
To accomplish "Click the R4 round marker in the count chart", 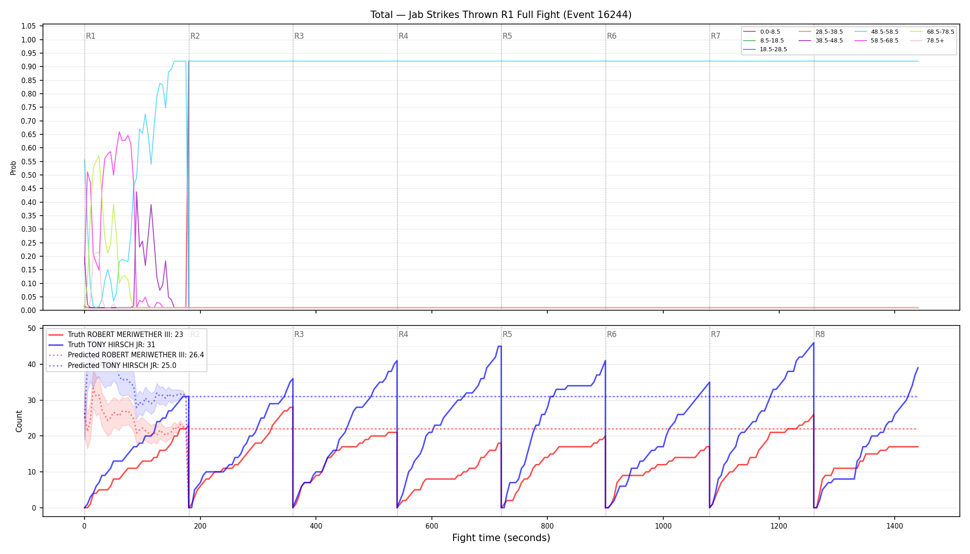I will 403,334.
